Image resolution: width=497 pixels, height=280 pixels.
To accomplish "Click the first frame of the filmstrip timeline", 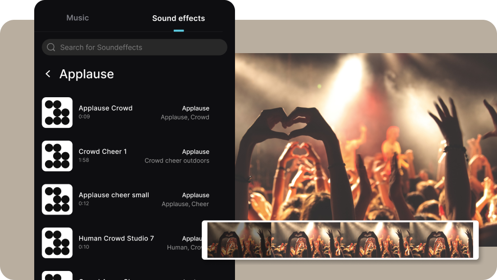I will pyautogui.click(x=239, y=240).
